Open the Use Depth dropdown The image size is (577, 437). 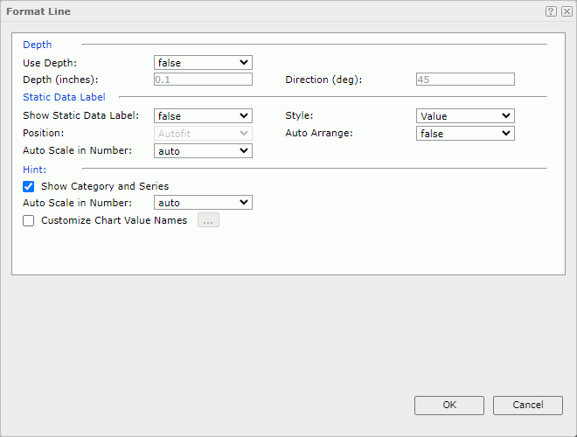click(x=203, y=63)
